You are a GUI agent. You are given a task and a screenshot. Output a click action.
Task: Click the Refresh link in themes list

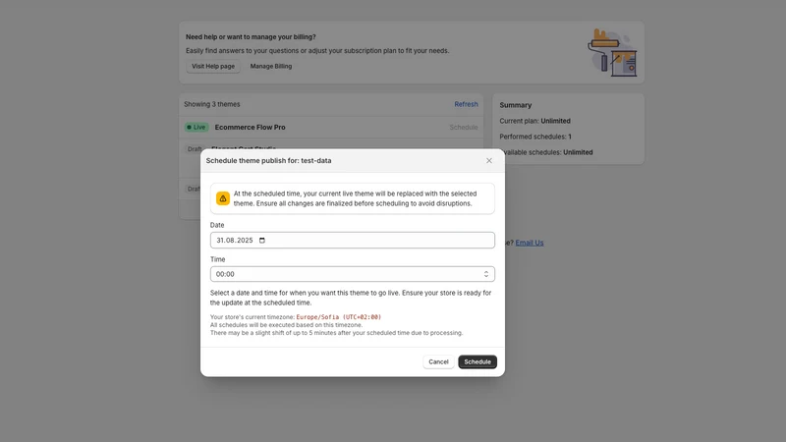point(466,104)
